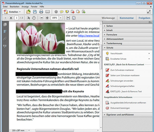
Task: Click the next page down arrow
Action: 11,18
